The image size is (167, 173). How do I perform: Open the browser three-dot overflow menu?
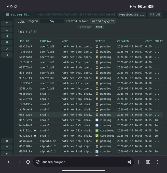click(158, 162)
